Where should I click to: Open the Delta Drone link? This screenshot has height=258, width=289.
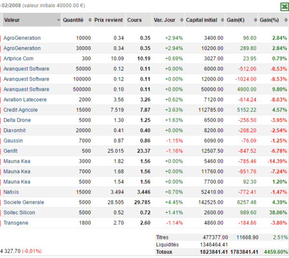point(17,120)
